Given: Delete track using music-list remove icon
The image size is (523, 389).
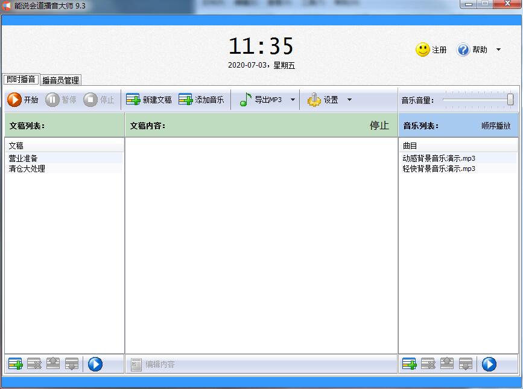Looking at the screenshot, I should pos(428,364).
